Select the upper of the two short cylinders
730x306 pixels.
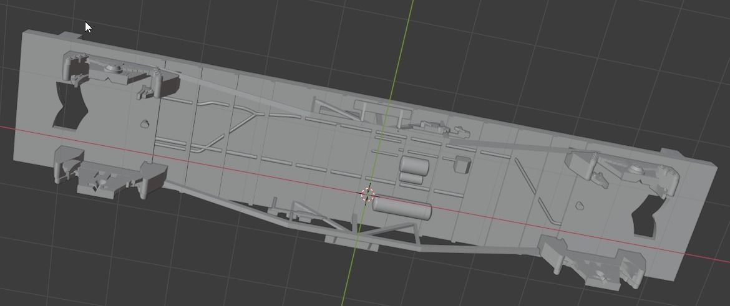(x=414, y=166)
